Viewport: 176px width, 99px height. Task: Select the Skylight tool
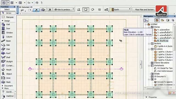[8, 62]
